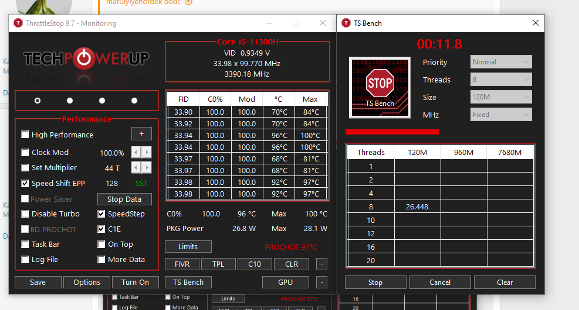Click the TS Bench button in ThrottleStop

188,283
